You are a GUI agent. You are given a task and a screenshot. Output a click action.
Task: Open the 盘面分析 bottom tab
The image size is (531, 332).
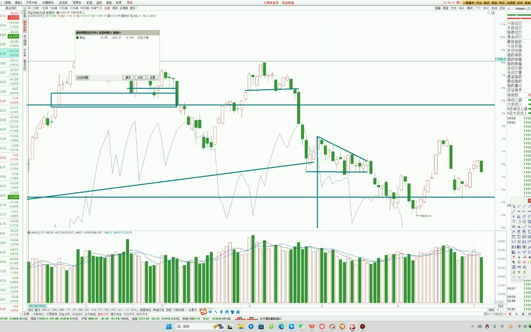[103, 314]
